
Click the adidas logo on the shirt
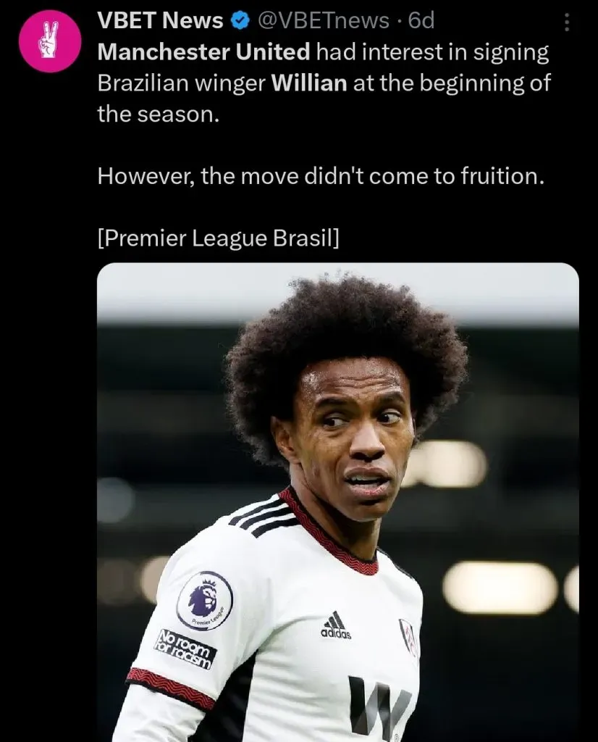pyautogui.click(x=336, y=625)
